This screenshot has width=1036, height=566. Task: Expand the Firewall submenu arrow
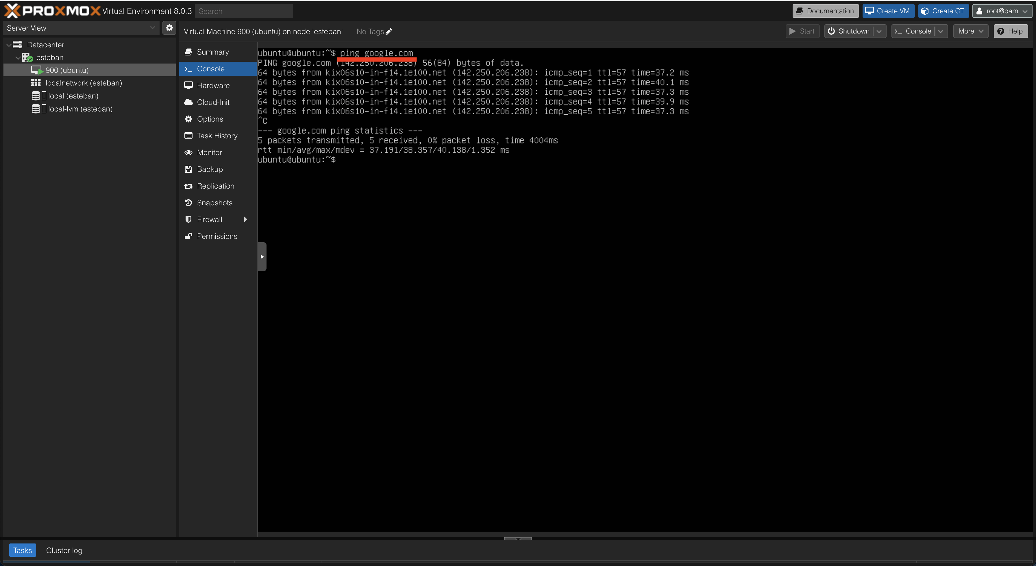point(245,219)
